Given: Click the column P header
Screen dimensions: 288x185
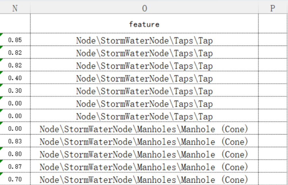Looking at the screenshot, I should point(273,9).
